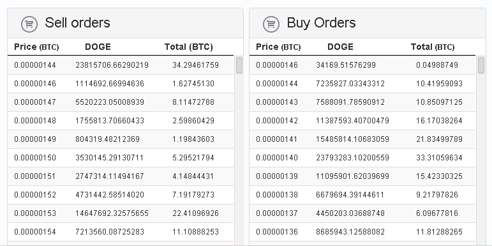Click the Sell orders scrollbar thumb
Screen dimensions: 492x246
(x=239, y=65)
